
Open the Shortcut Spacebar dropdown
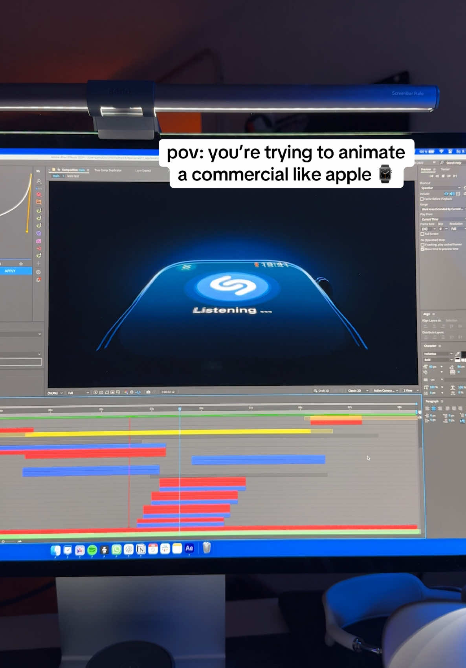tap(441, 188)
